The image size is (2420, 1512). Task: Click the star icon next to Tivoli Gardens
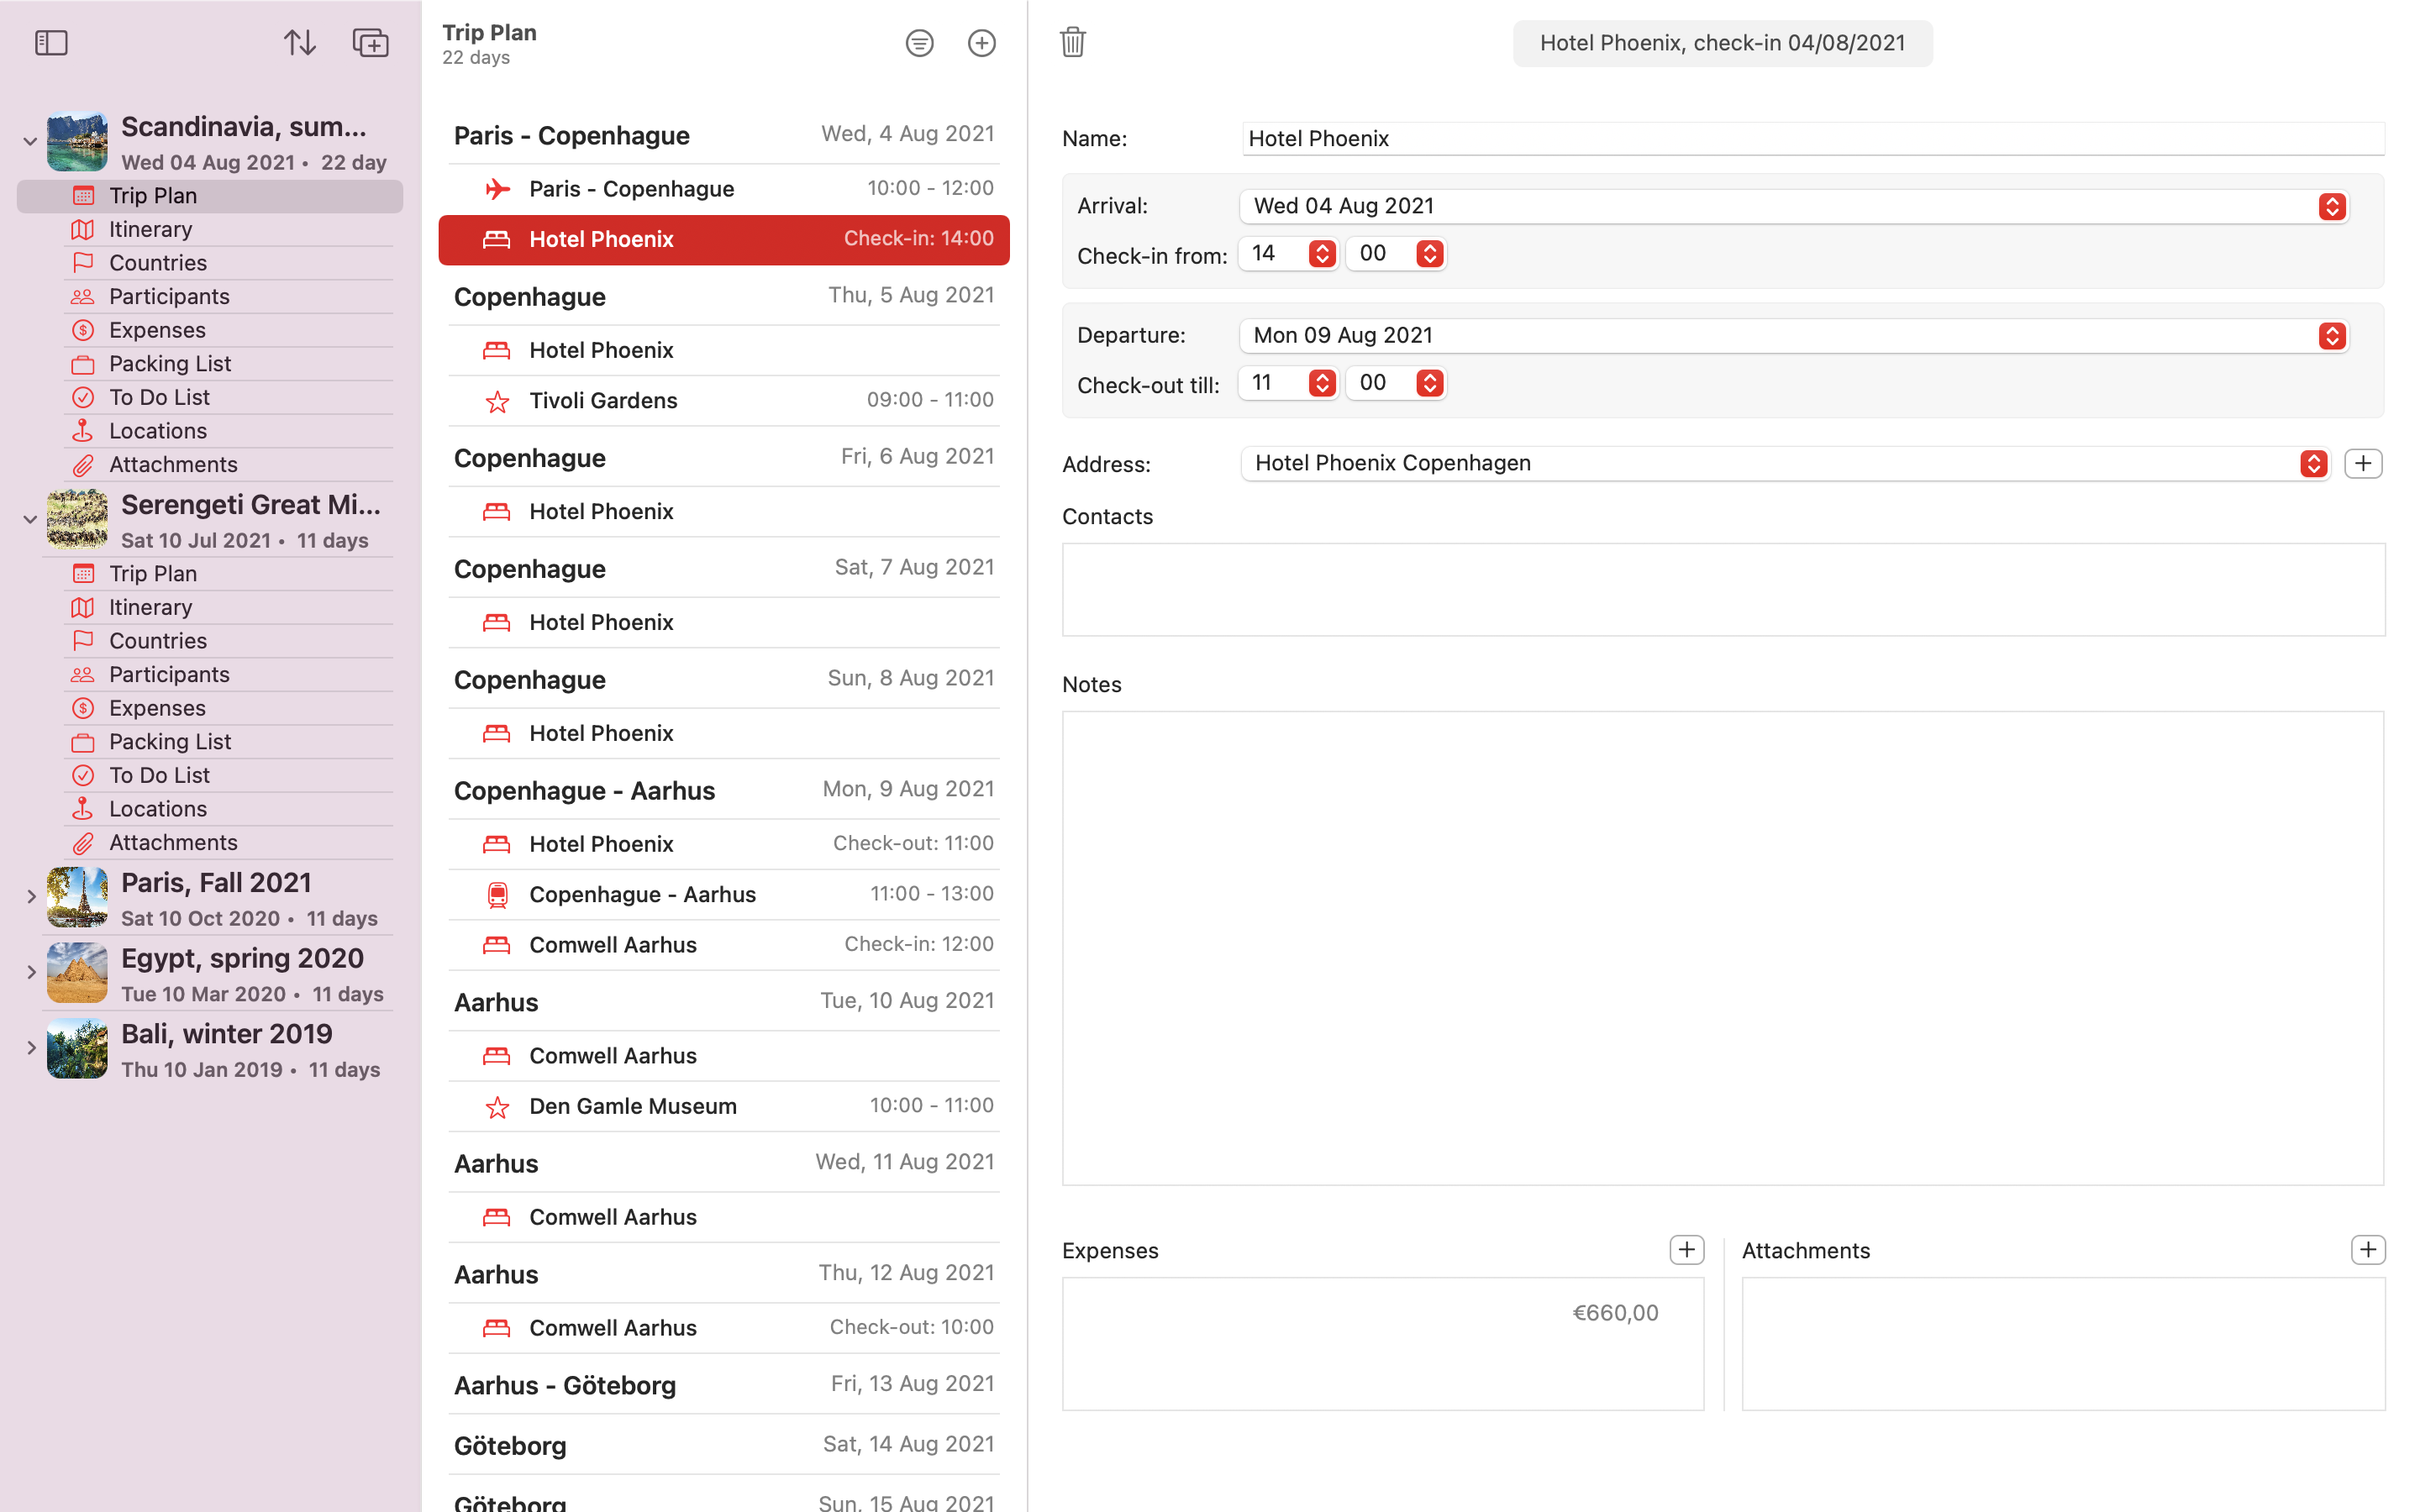pos(497,402)
